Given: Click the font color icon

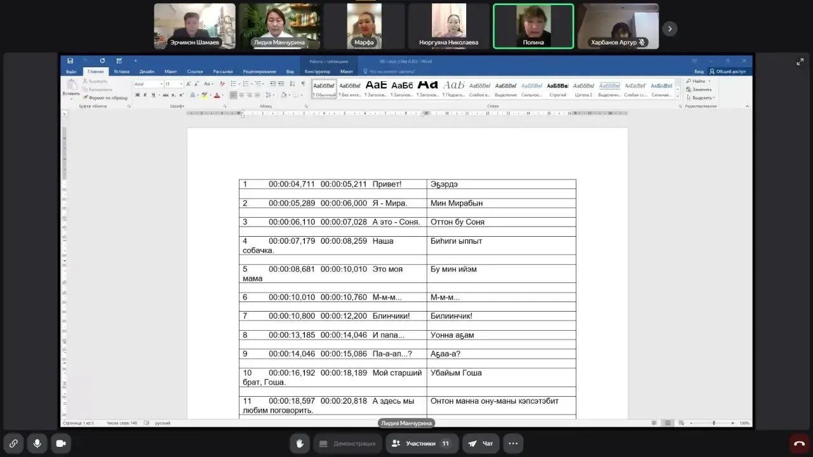Looking at the screenshot, I should tap(217, 95).
